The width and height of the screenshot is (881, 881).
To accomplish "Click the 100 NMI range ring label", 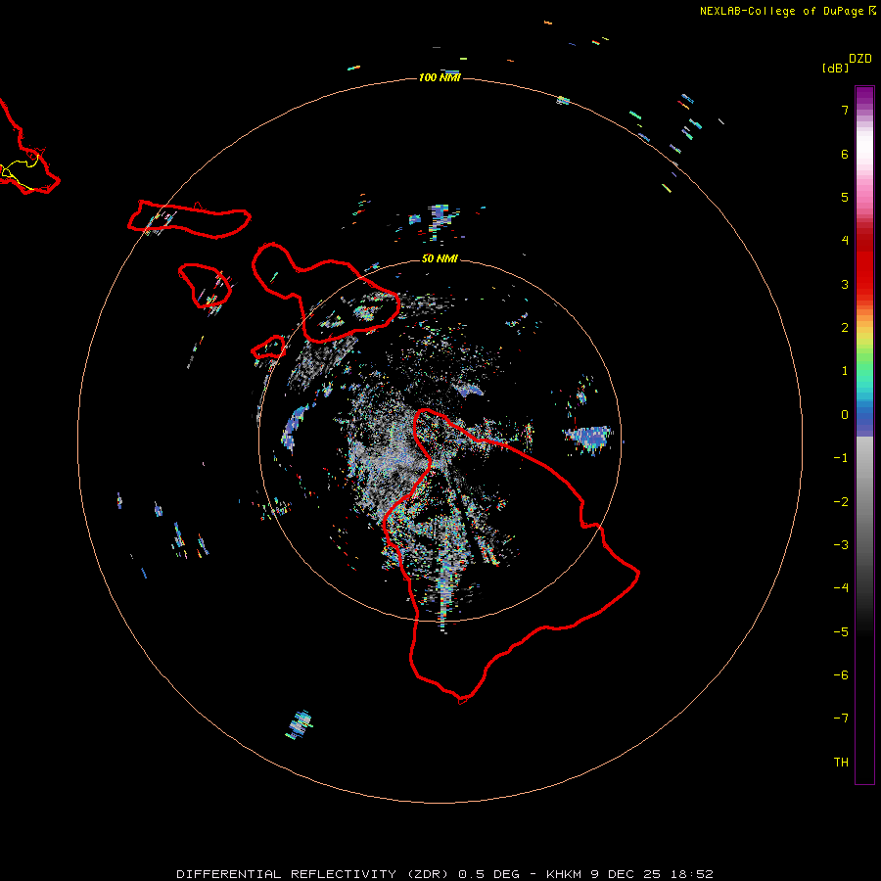I will tap(440, 77).
